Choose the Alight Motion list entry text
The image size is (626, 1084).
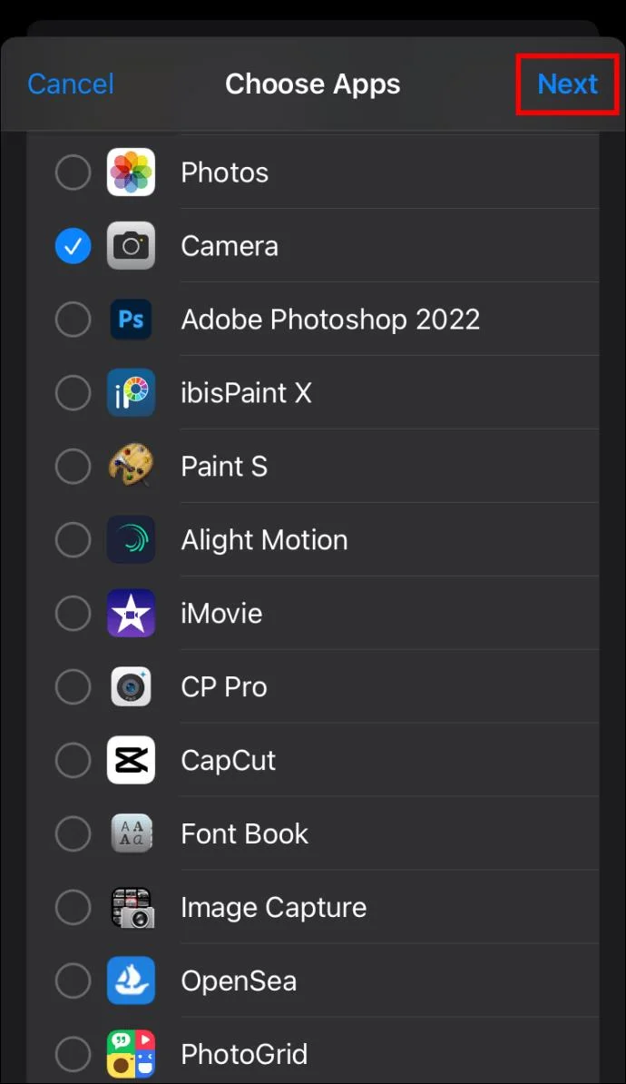point(264,540)
